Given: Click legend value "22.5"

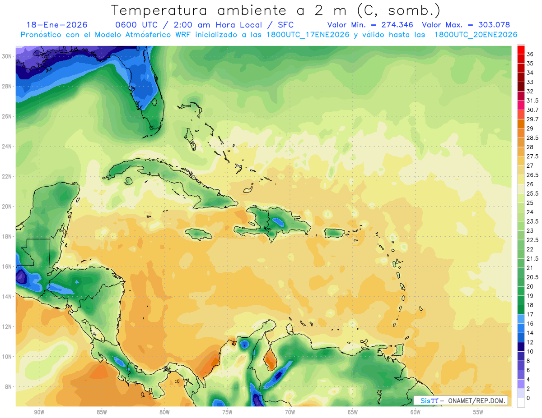Looking at the screenshot, I should 533,240.
